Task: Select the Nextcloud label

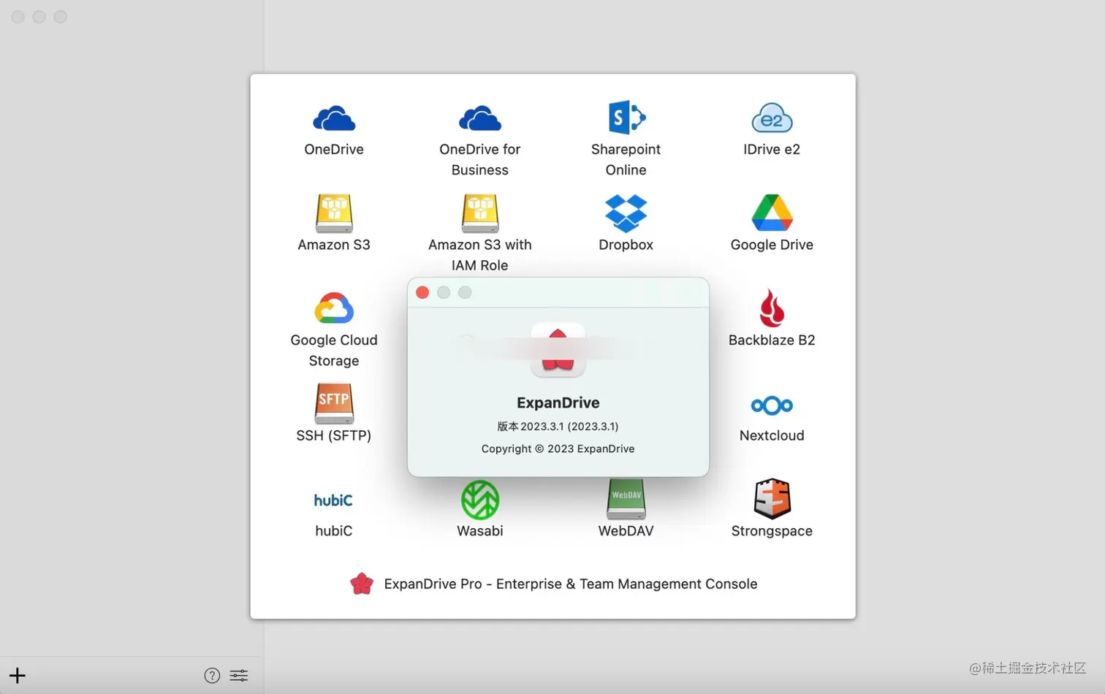Action: click(772, 435)
